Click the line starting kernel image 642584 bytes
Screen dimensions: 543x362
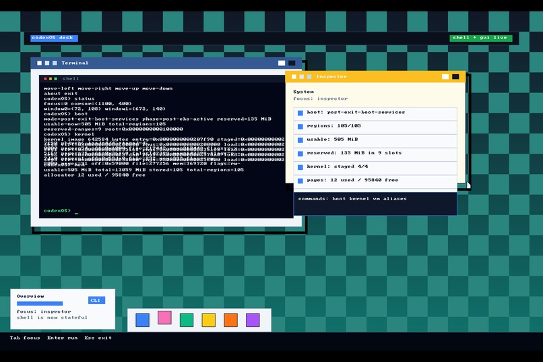pos(164,140)
